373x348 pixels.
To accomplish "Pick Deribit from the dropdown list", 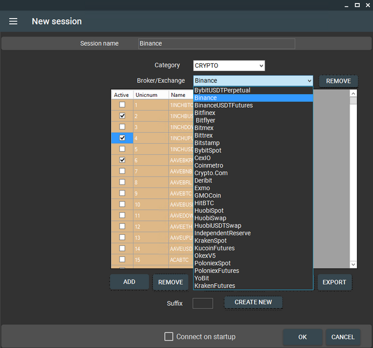I will (x=204, y=180).
